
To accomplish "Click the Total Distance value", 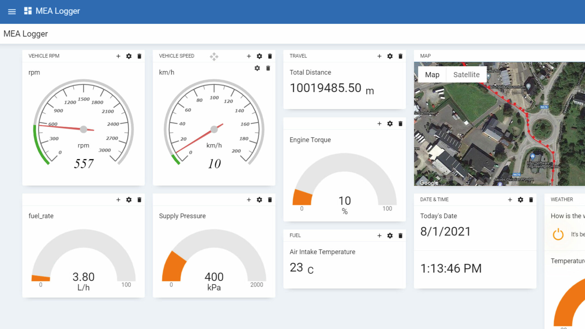I will [x=325, y=88].
